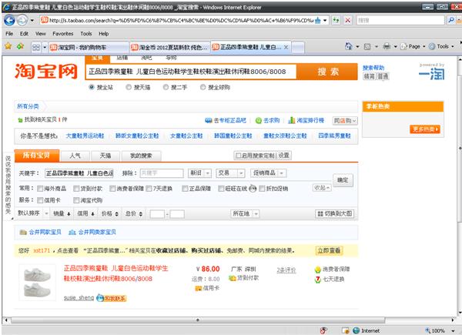The width and height of the screenshot is (462, 335).
Task: Open the 新旧 dropdown
Action: pos(199,173)
